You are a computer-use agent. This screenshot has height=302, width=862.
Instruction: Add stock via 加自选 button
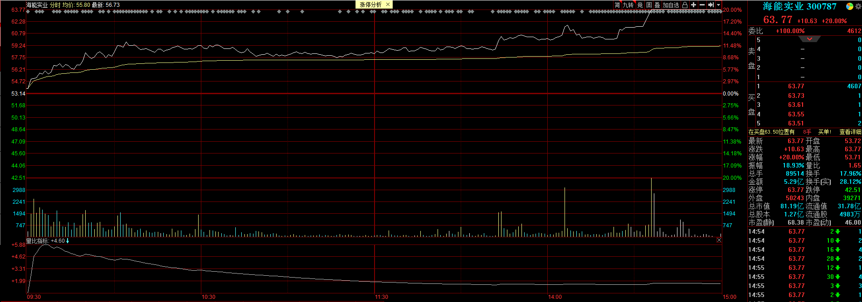coord(671,5)
